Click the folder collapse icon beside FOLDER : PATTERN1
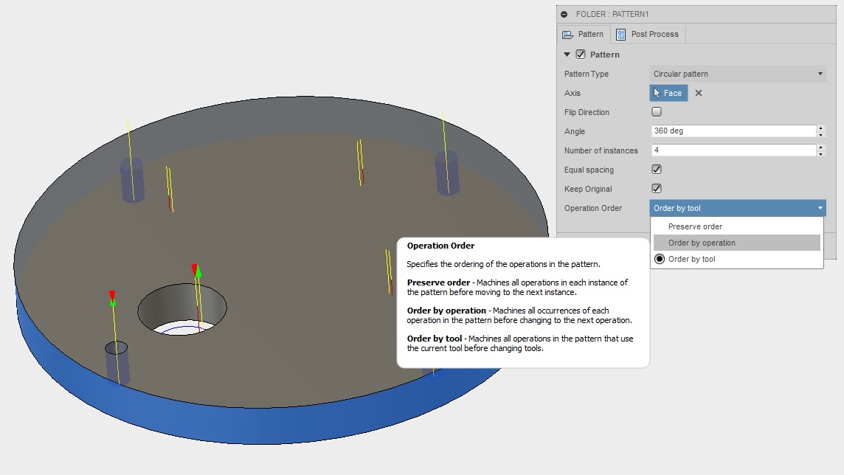The image size is (844, 475). click(564, 13)
